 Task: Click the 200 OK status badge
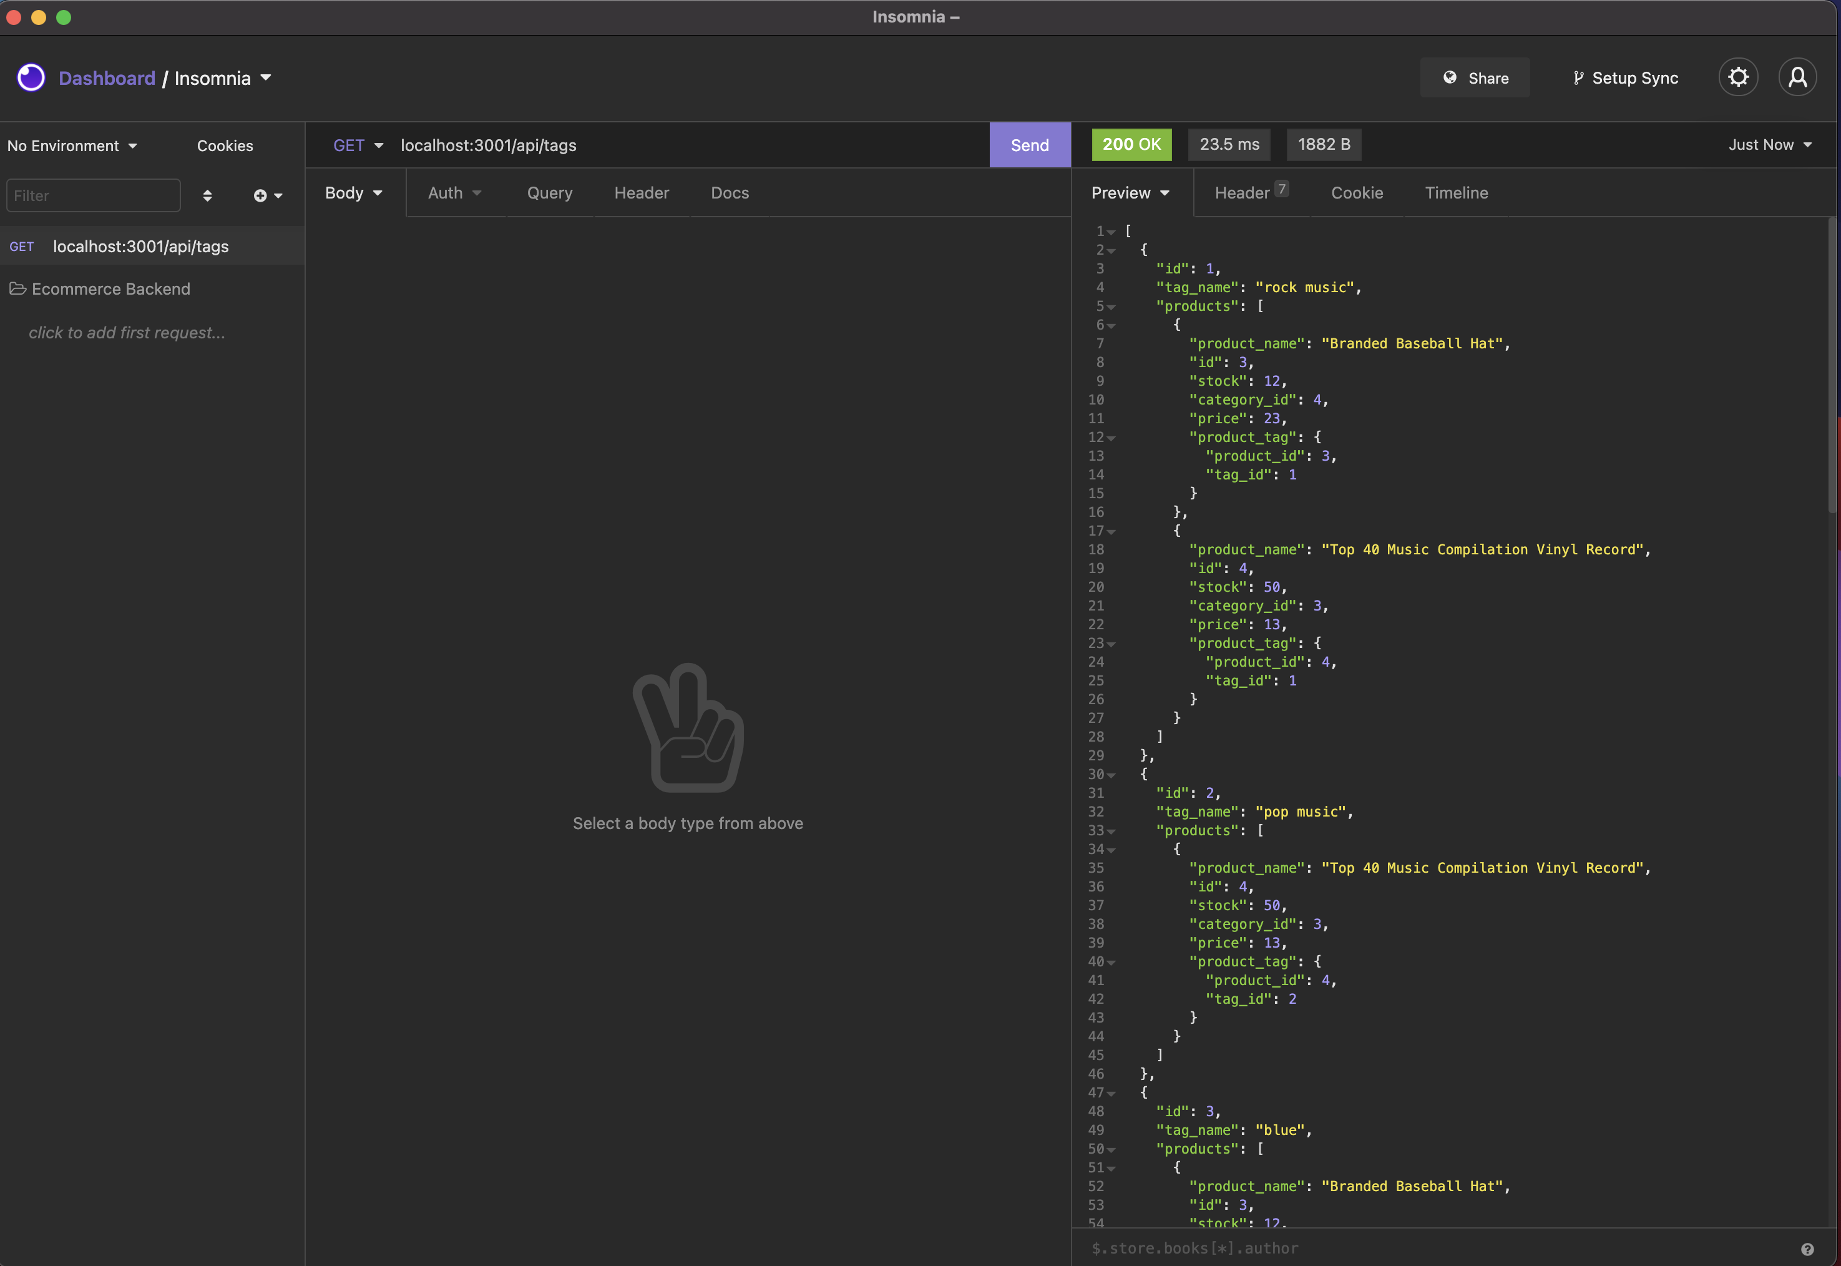[x=1131, y=144]
